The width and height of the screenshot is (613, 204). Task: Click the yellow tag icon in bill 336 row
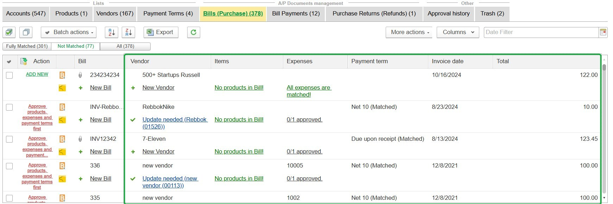tap(62, 179)
